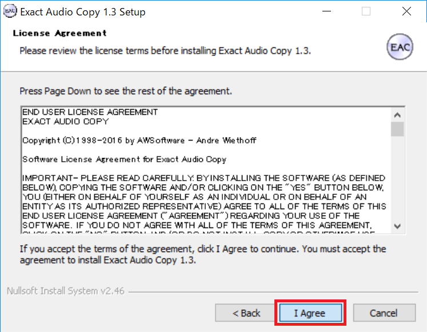
Task: Click the IMPORTANT paragraph in license text
Action: [204, 202]
